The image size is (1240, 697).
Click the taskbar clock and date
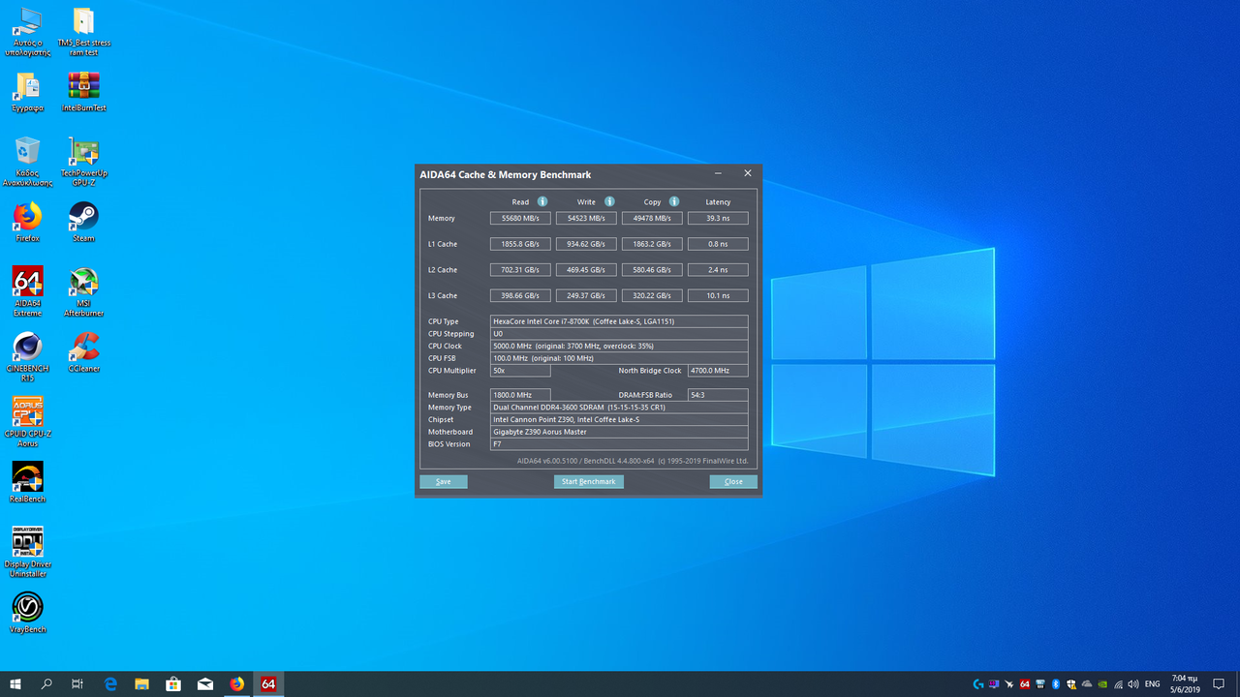(1185, 684)
